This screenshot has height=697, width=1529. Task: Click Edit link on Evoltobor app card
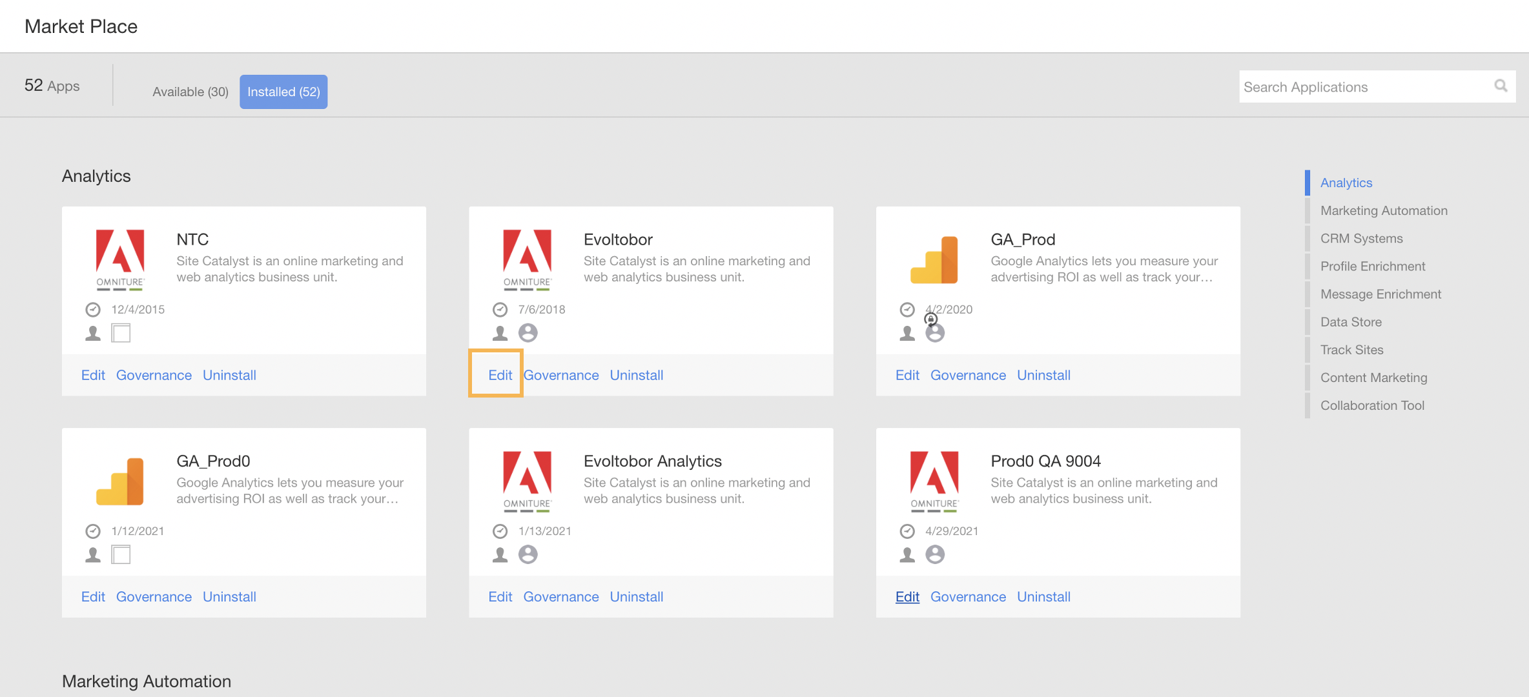(x=499, y=374)
